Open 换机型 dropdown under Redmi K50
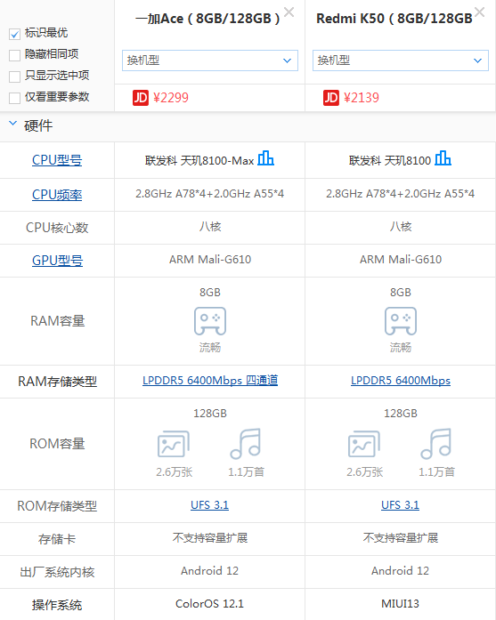 point(400,60)
